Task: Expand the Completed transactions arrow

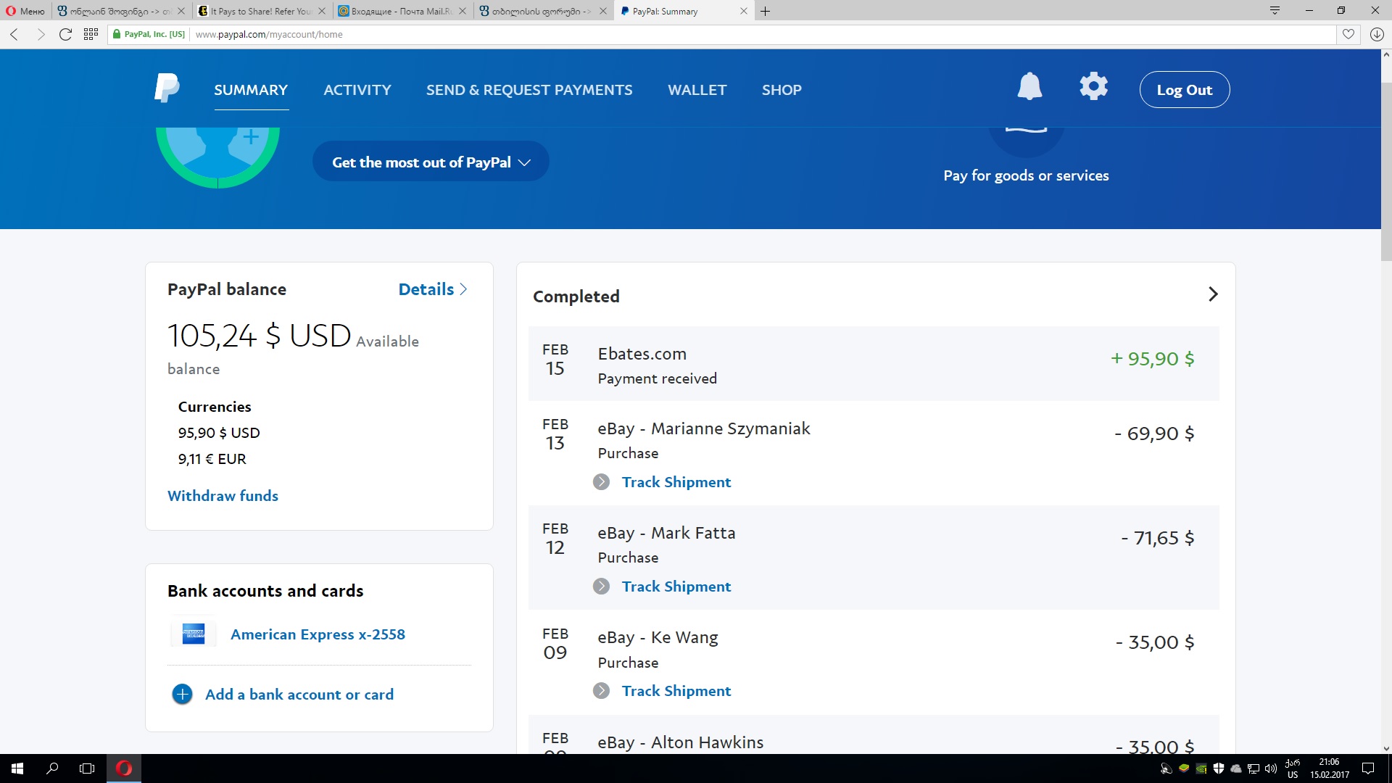Action: (1213, 294)
